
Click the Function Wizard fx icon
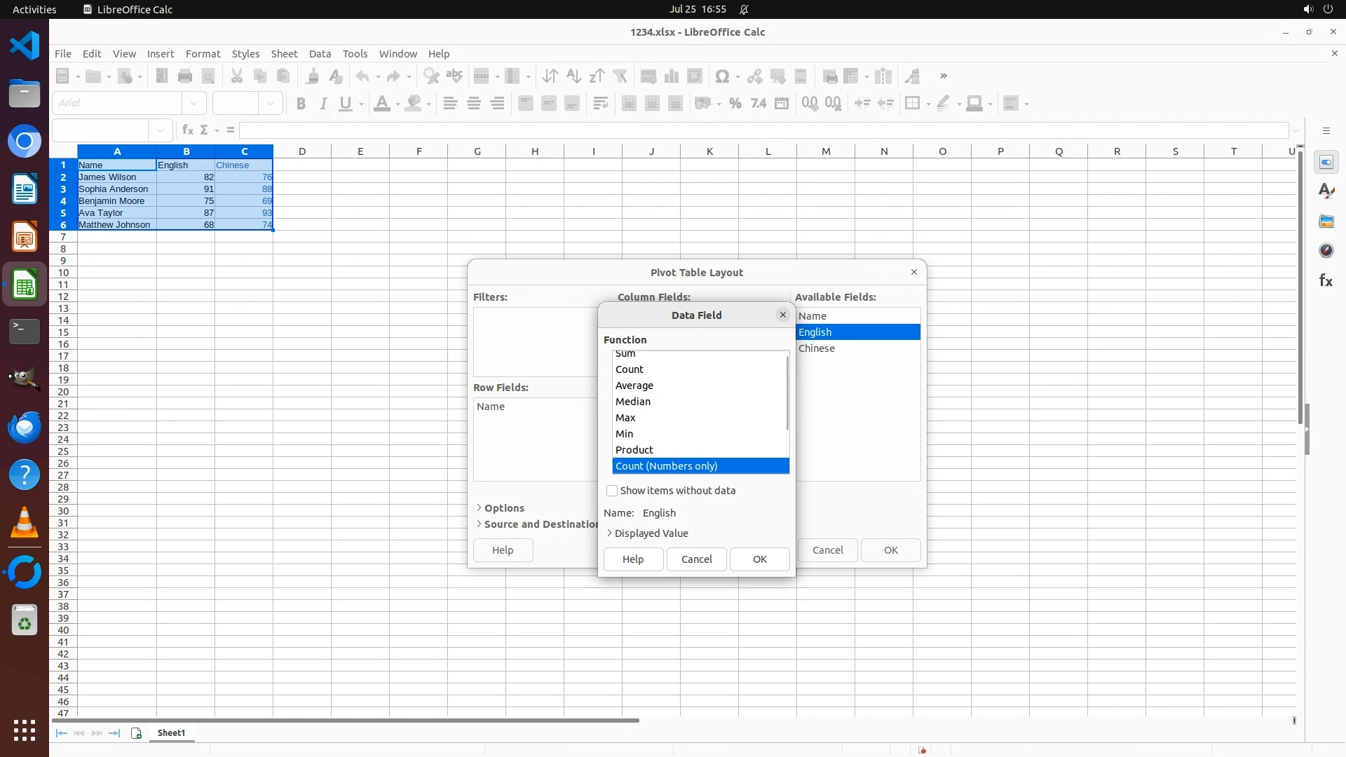coord(187,130)
